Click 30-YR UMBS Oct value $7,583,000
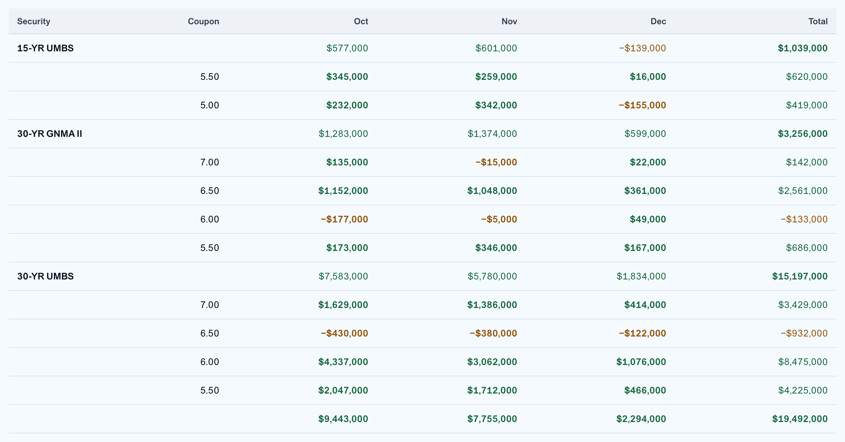This screenshot has height=442, width=845. [343, 276]
